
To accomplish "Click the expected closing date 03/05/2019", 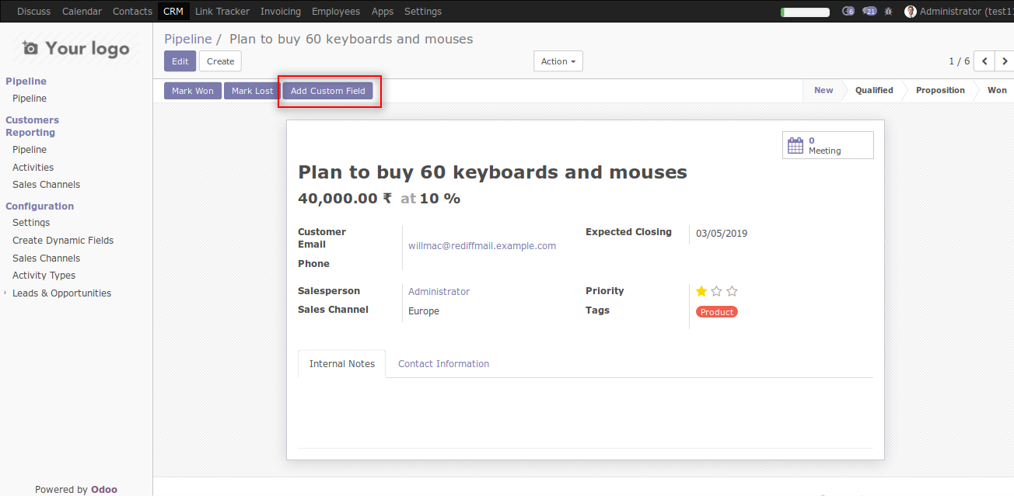I will [x=722, y=234].
